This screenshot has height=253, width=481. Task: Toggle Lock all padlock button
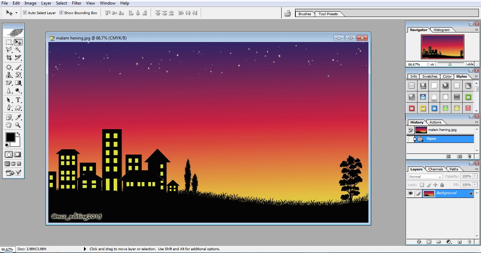(x=442, y=185)
